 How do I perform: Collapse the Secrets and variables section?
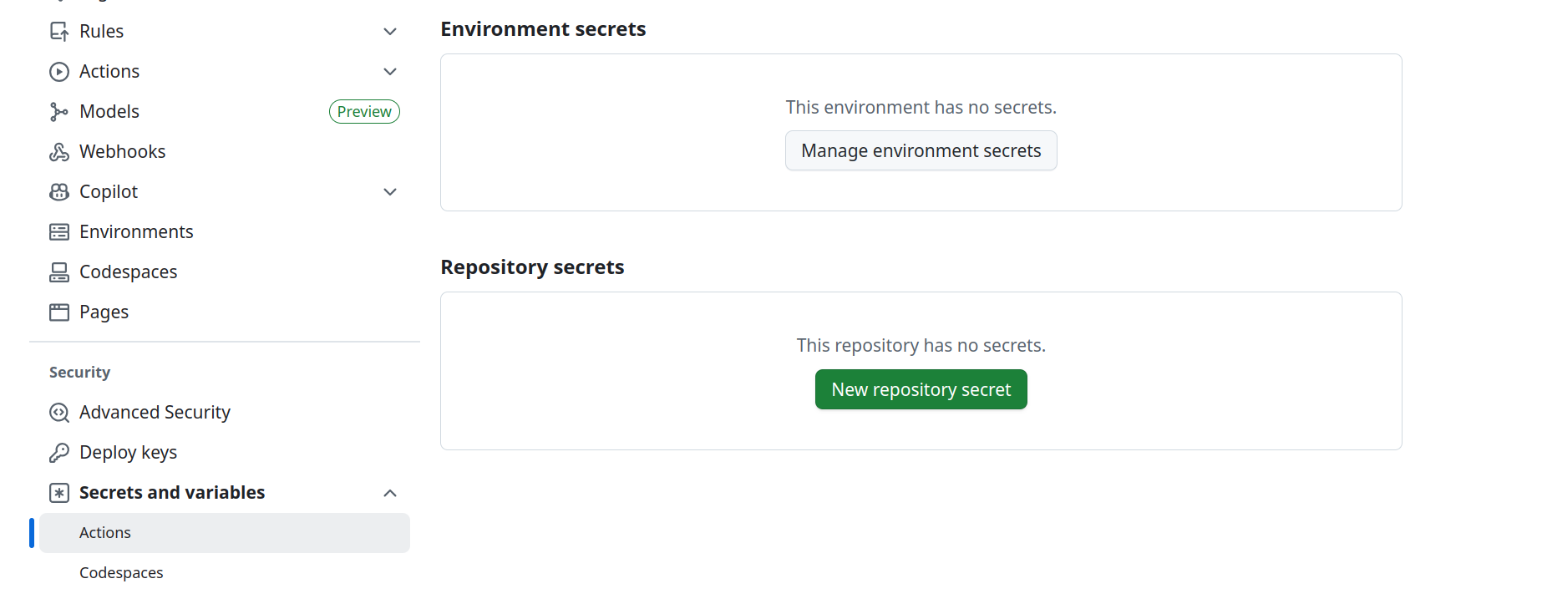click(390, 493)
